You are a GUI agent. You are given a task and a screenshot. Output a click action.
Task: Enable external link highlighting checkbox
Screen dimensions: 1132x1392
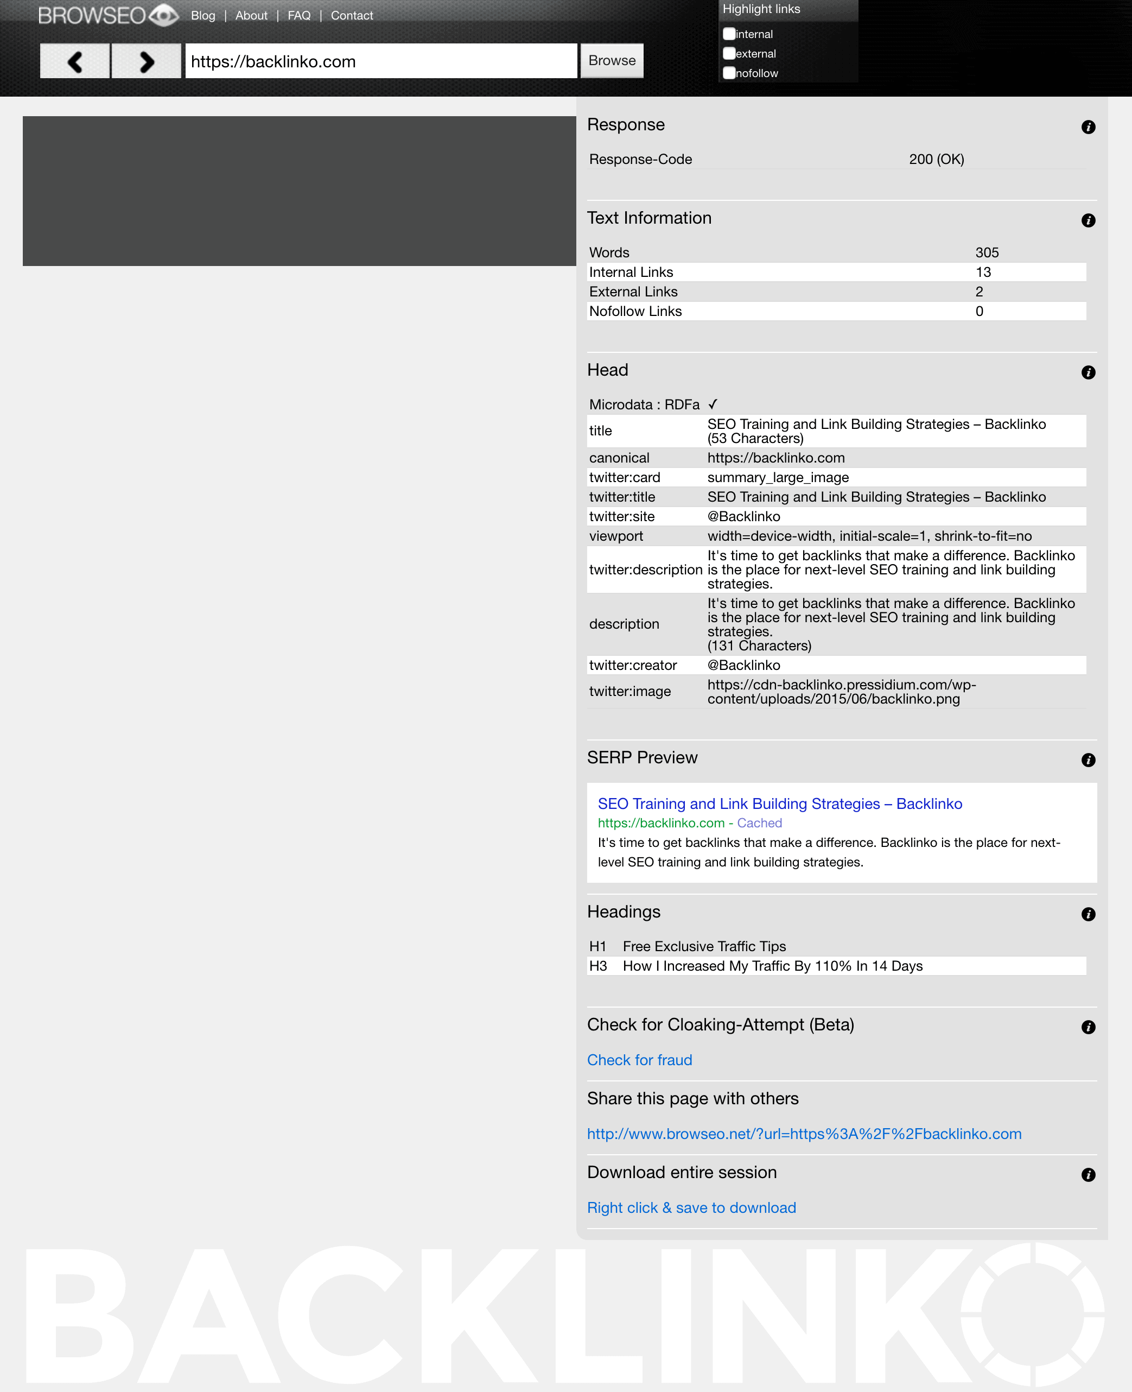(x=729, y=54)
